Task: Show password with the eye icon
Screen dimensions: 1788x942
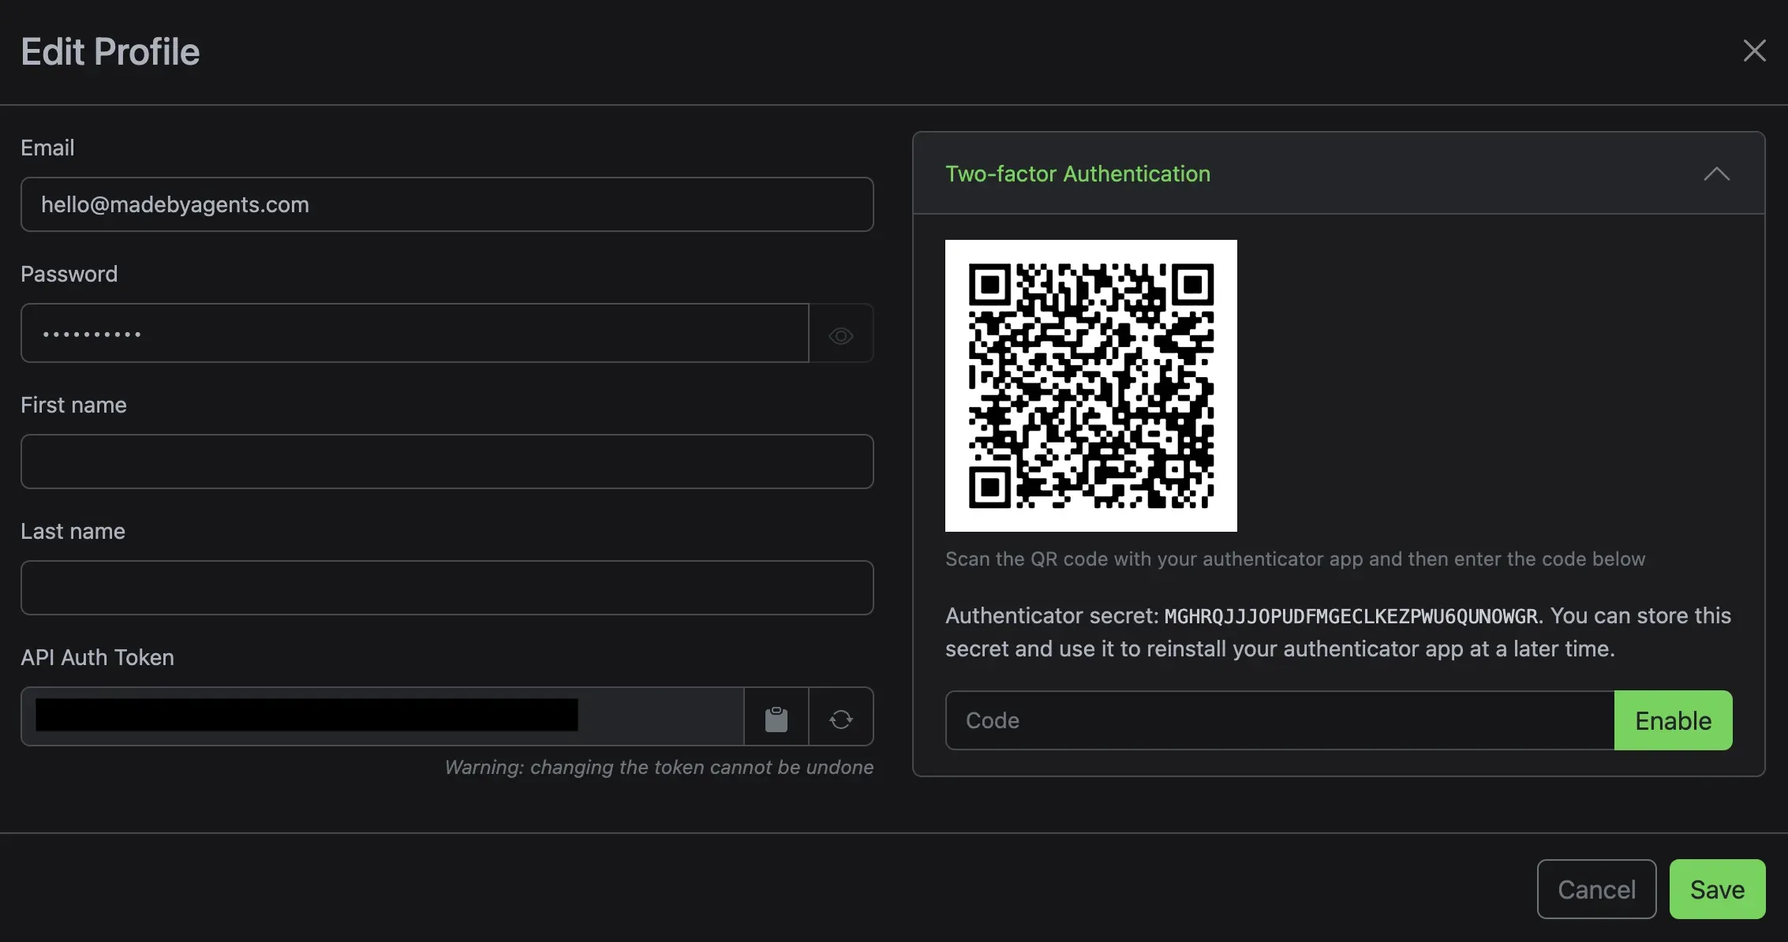Action: tap(841, 336)
